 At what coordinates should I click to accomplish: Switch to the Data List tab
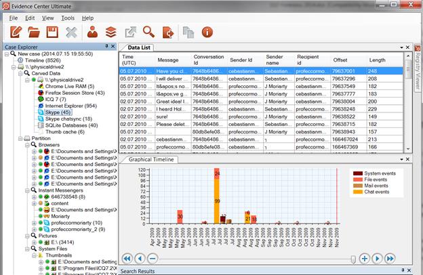click(139, 47)
